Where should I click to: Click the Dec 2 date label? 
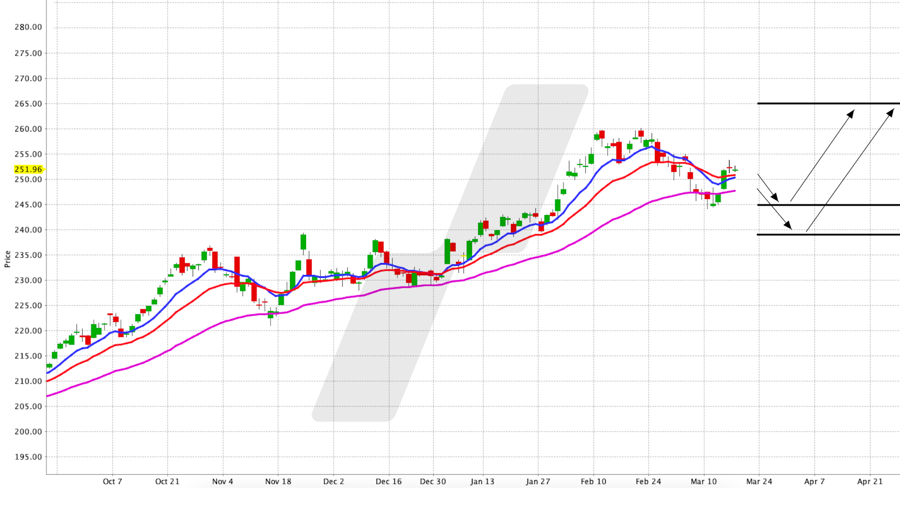coord(334,482)
